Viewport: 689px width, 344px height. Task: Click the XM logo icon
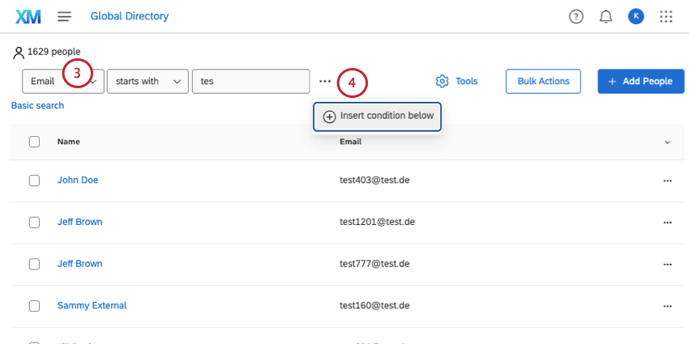[x=28, y=16]
